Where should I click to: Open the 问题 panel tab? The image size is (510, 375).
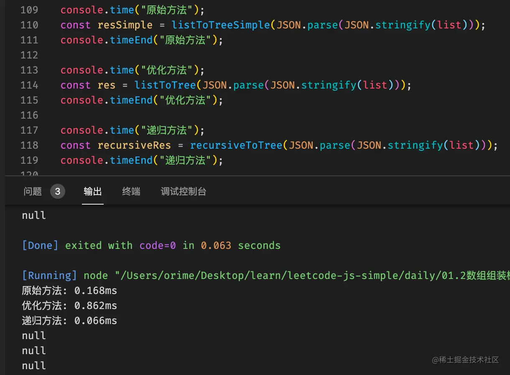click(33, 192)
